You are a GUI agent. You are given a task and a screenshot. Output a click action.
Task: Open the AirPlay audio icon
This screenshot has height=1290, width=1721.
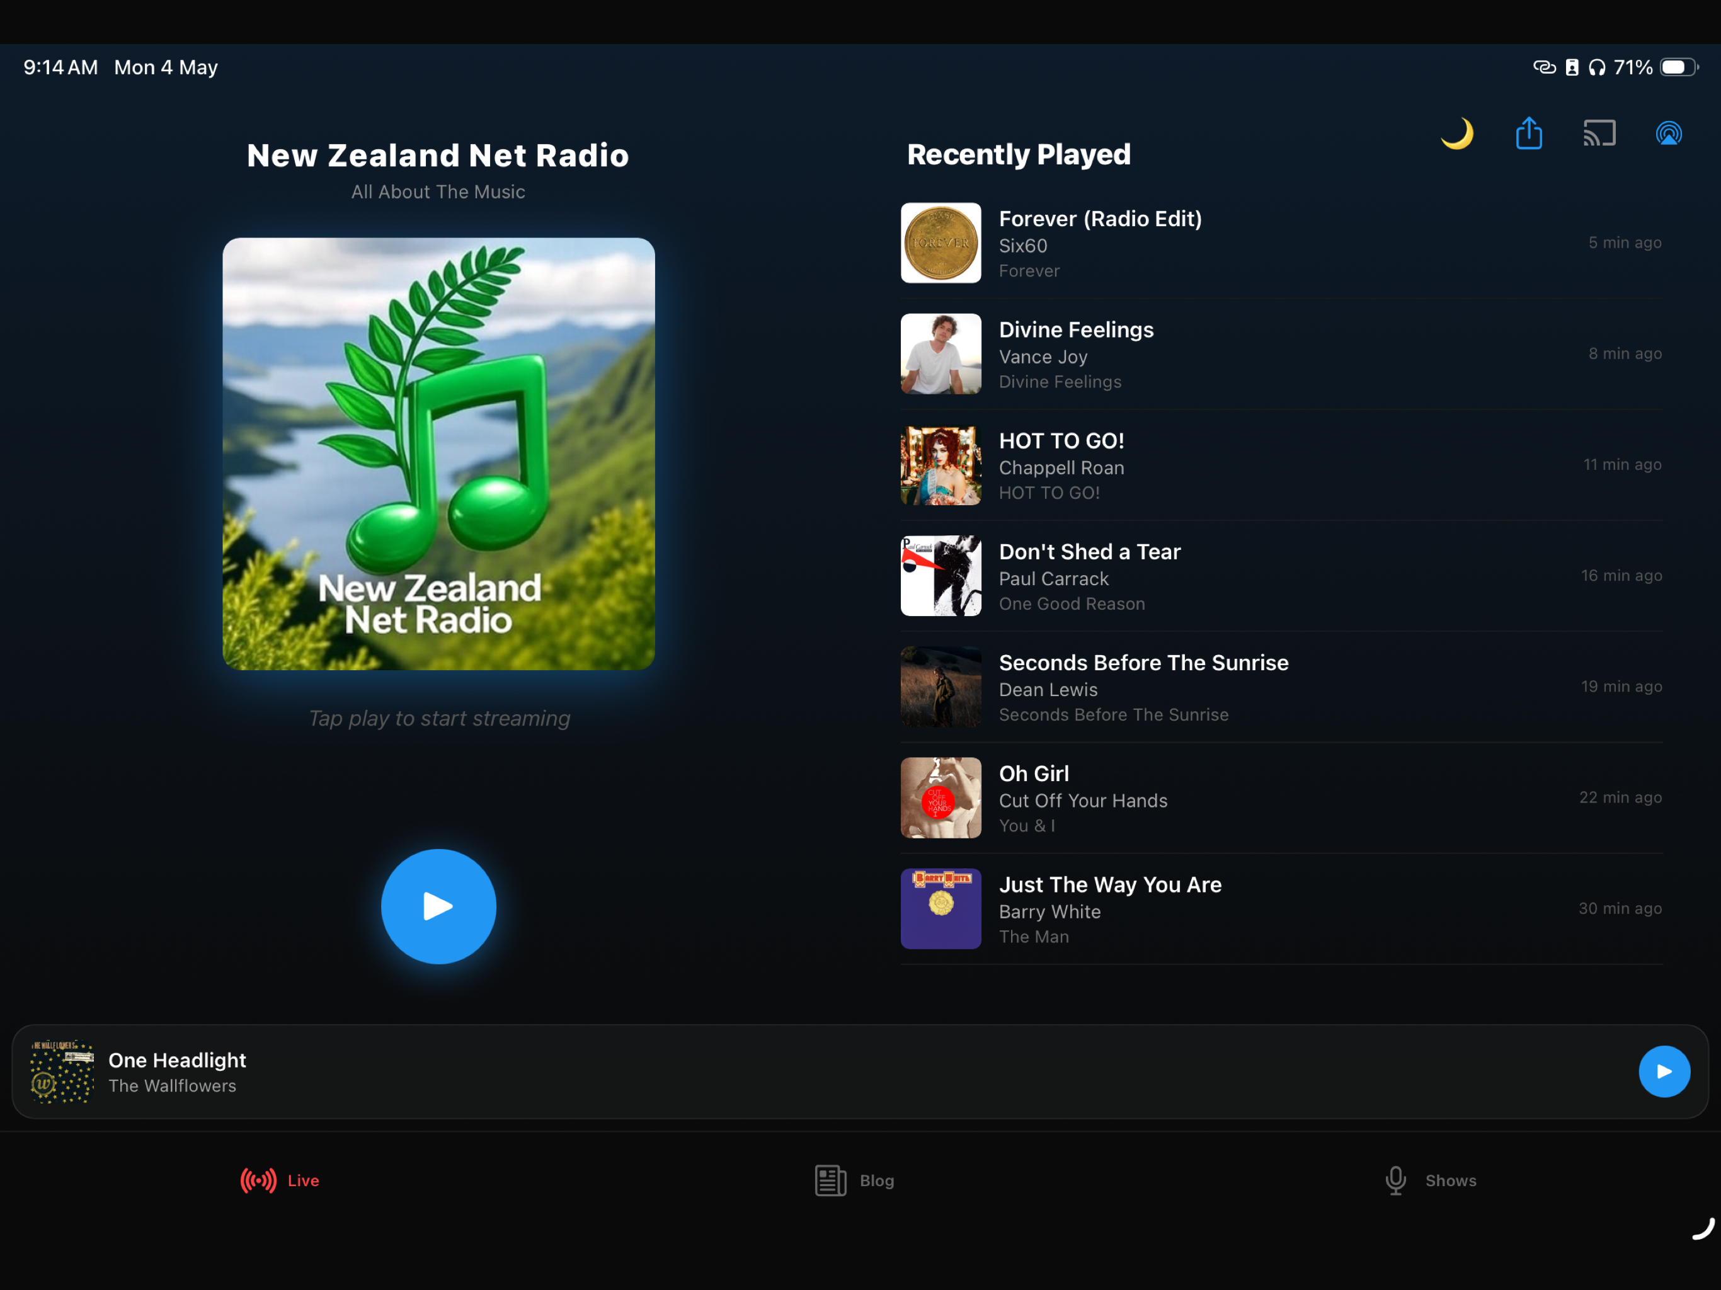1668,133
